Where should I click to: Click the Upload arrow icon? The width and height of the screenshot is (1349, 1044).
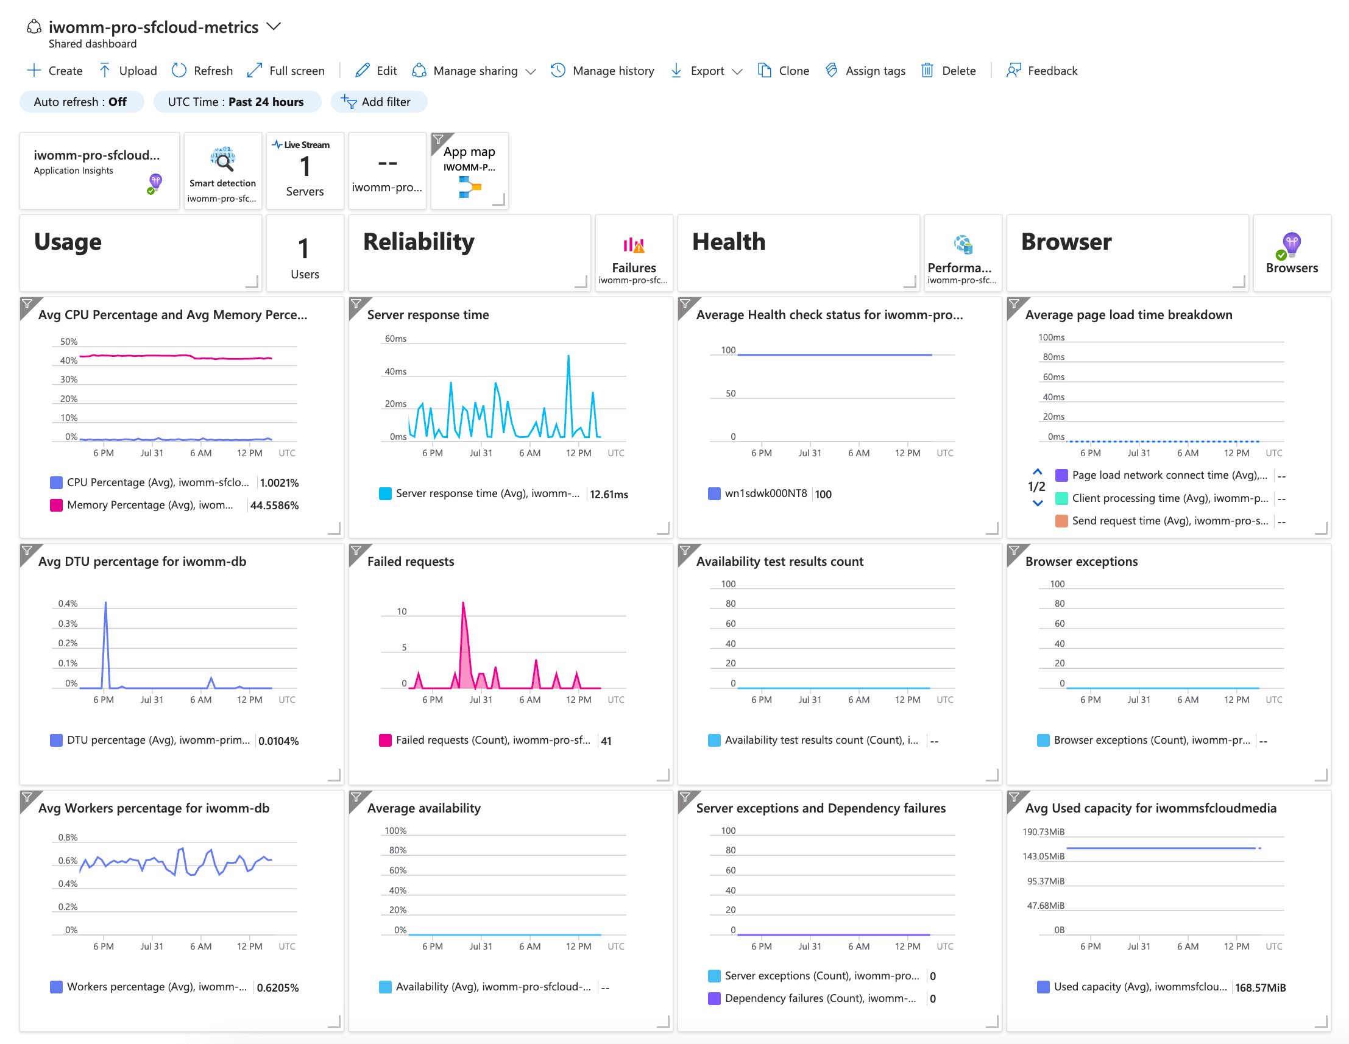pos(104,71)
